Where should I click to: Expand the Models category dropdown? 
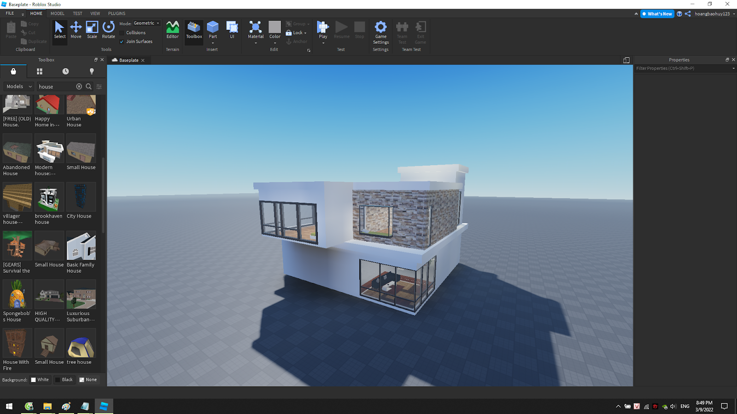[19, 86]
